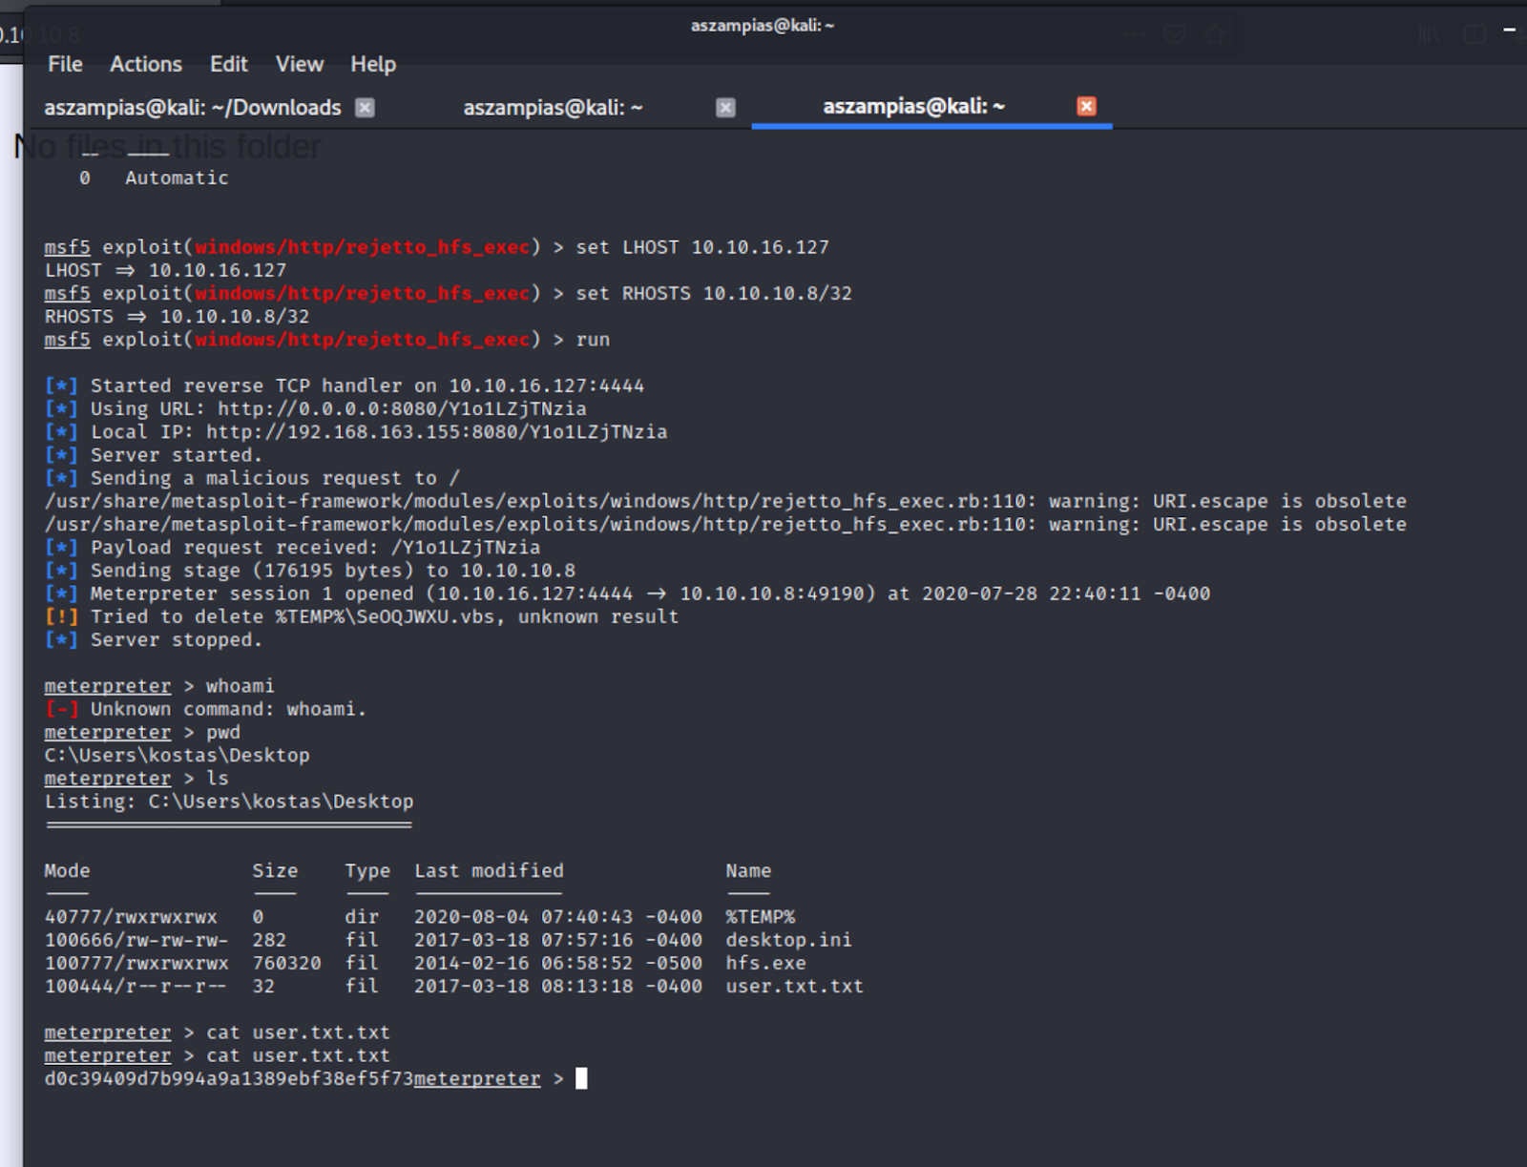Click the Save to Pocket icon
Image resolution: width=1527 pixels, height=1167 pixels.
point(1176,35)
